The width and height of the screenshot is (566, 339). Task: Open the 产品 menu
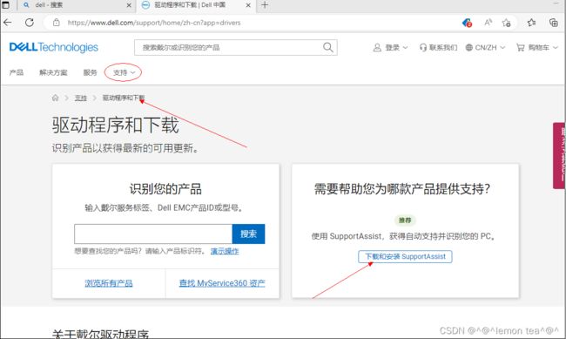pyautogui.click(x=17, y=72)
